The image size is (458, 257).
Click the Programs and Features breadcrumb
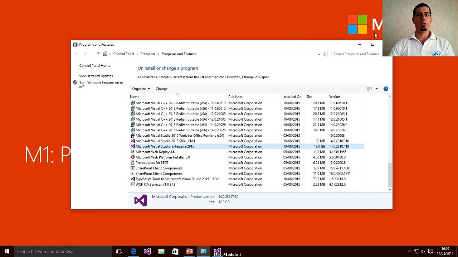[x=179, y=54]
